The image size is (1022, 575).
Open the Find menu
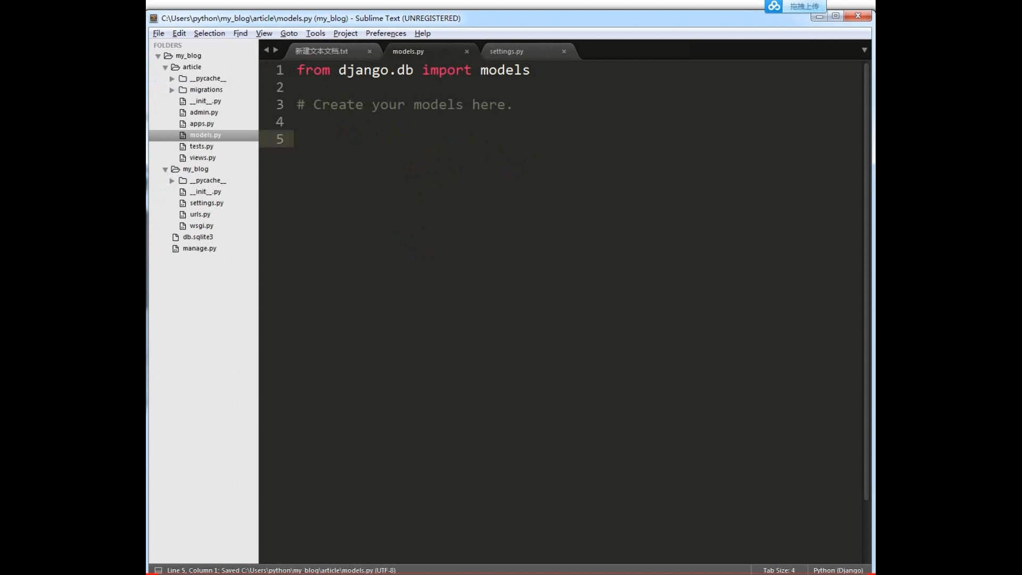click(240, 33)
